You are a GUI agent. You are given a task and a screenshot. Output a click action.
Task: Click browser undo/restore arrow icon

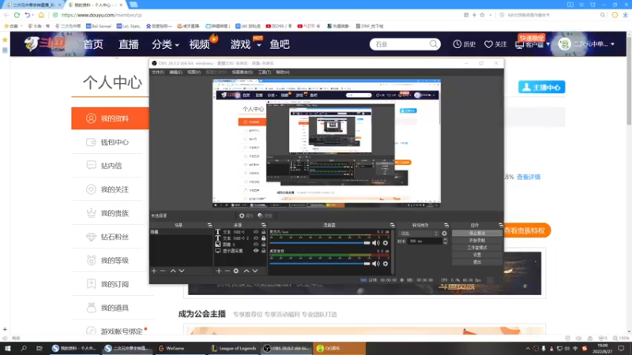(27, 15)
